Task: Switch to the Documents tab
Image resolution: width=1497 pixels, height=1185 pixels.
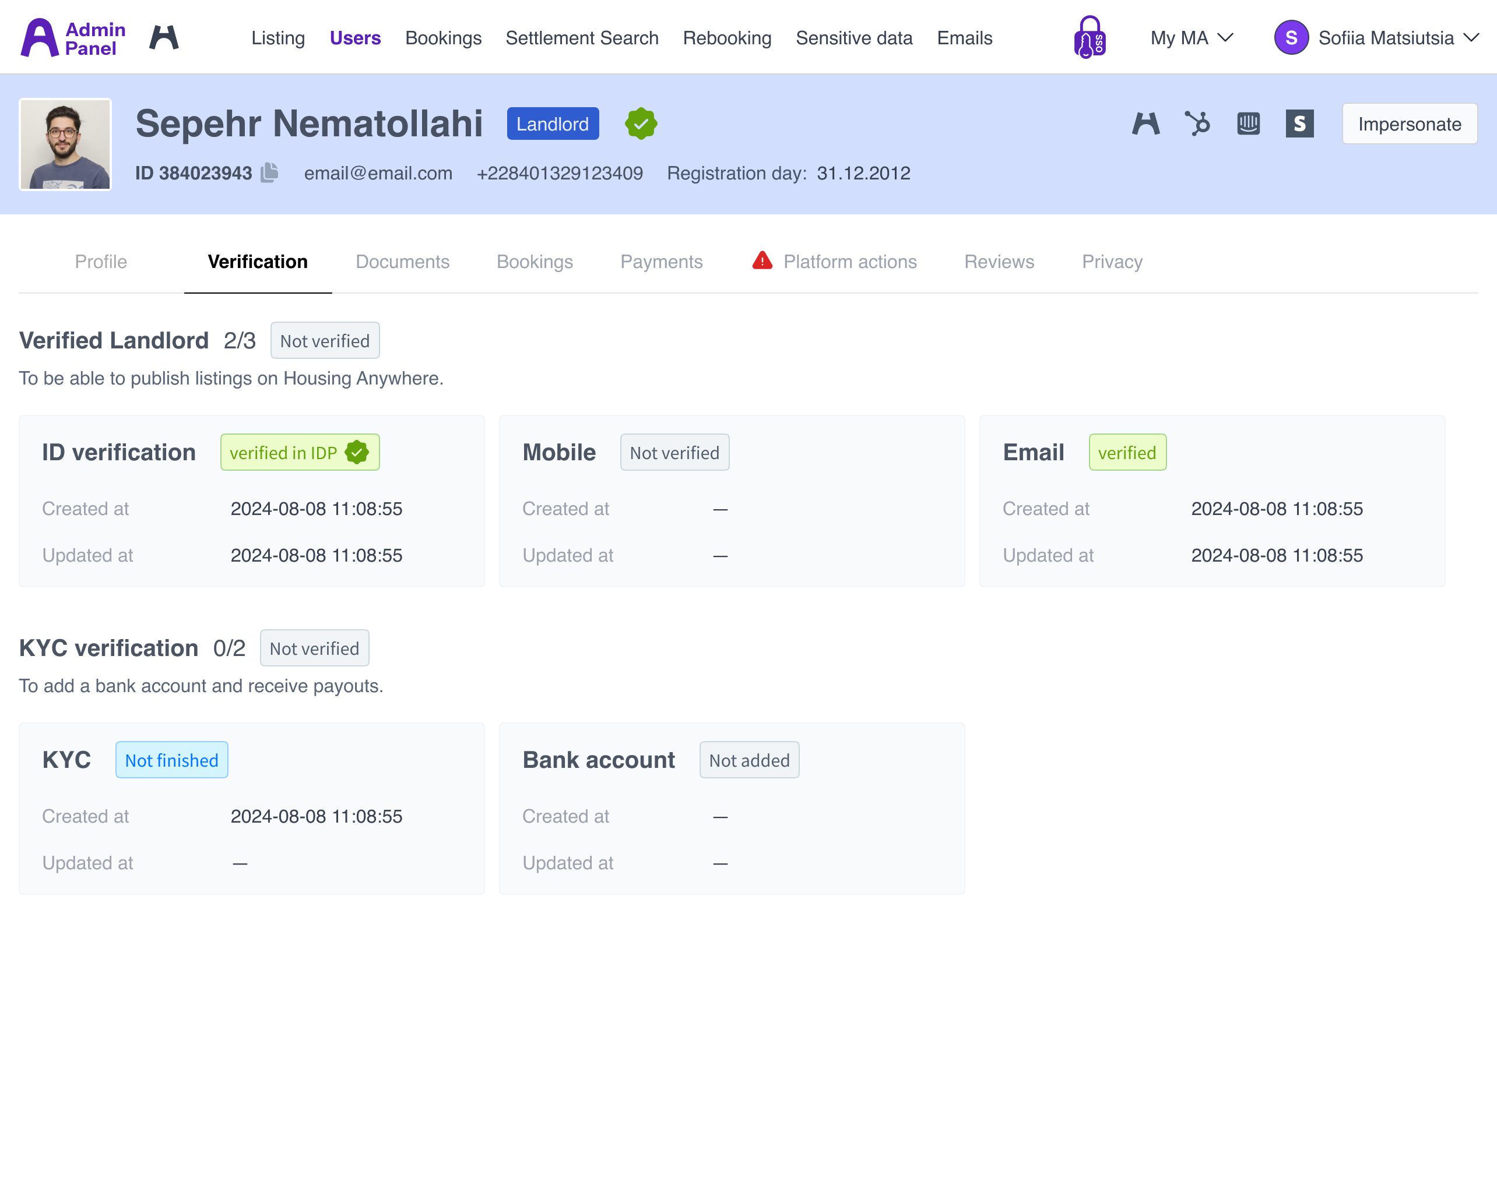Action: [x=403, y=262]
